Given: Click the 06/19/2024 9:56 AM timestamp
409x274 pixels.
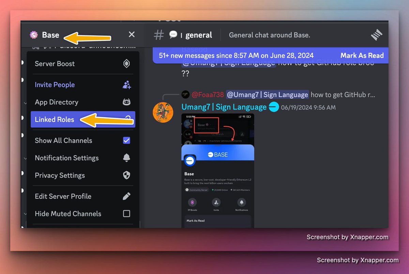Looking at the screenshot, I should pyautogui.click(x=308, y=108).
